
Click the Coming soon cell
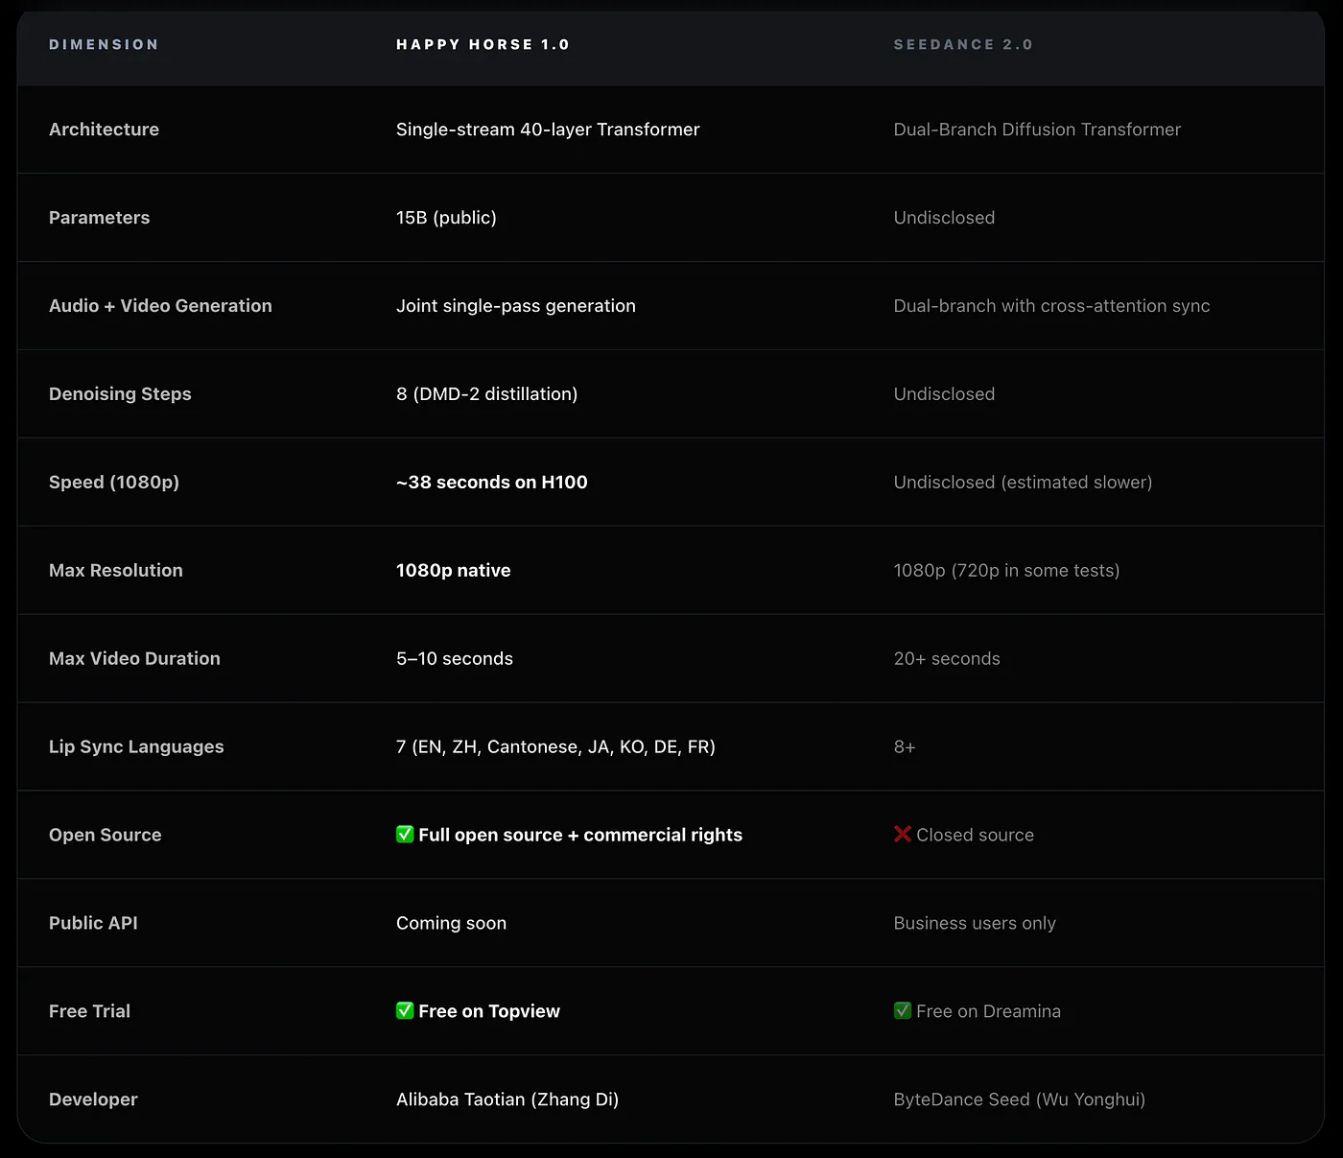tap(451, 923)
